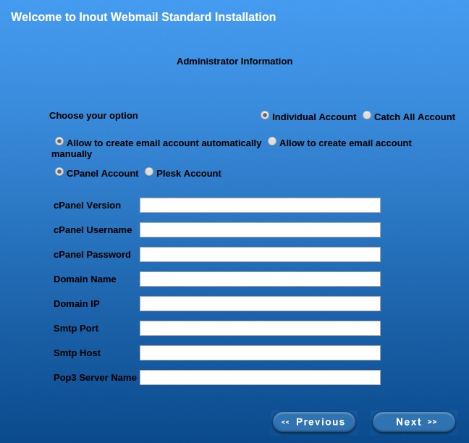Select the Individual Account radio button
469x443 pixels.
point(265,115)
